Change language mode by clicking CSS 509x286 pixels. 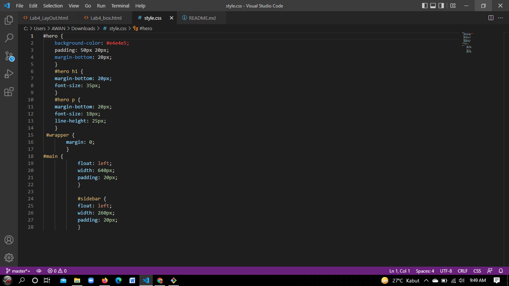(x=477, y=271)
